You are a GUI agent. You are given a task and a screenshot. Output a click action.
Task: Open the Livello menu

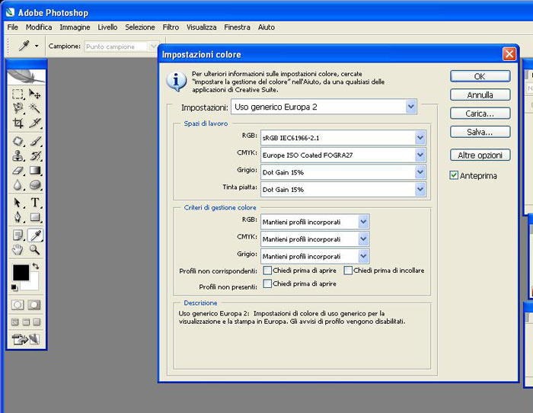pyautogui.click(x=107, y=27)
